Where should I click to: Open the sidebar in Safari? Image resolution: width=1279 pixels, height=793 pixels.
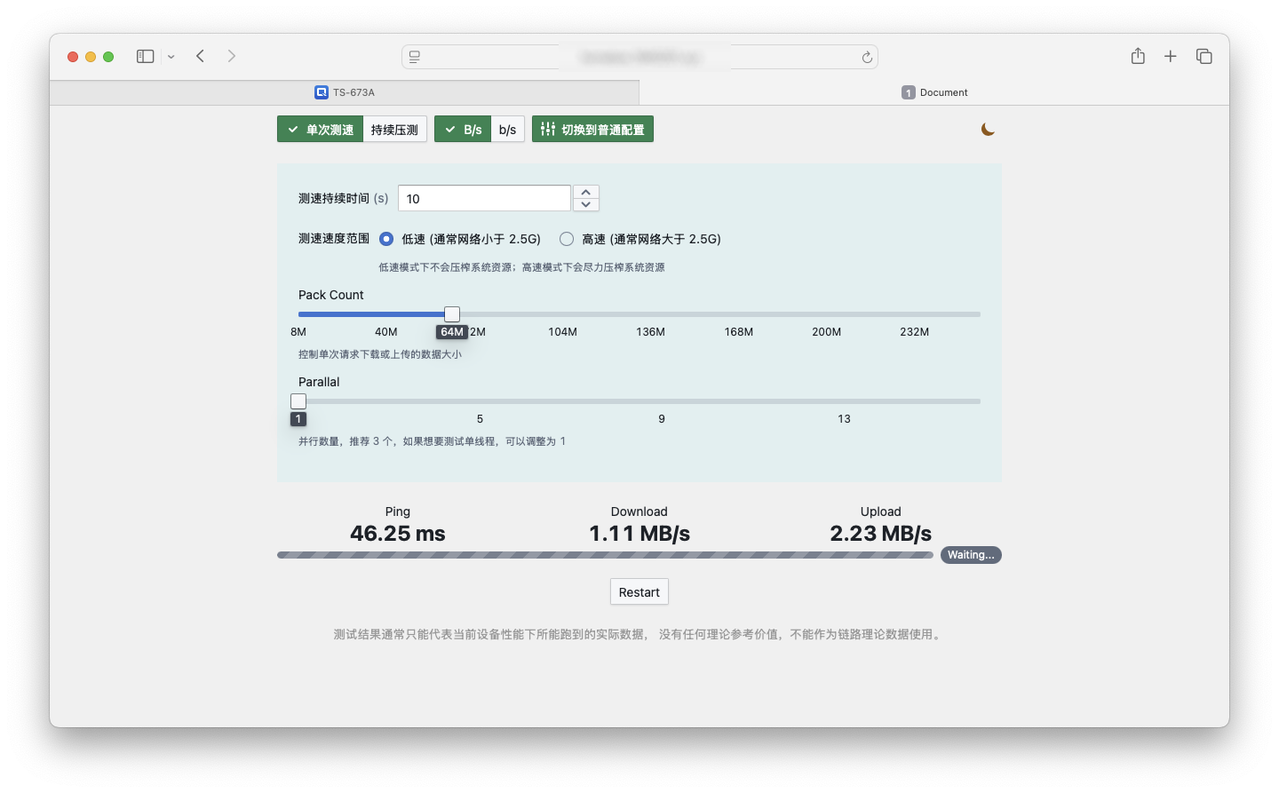tap(143, 56)
